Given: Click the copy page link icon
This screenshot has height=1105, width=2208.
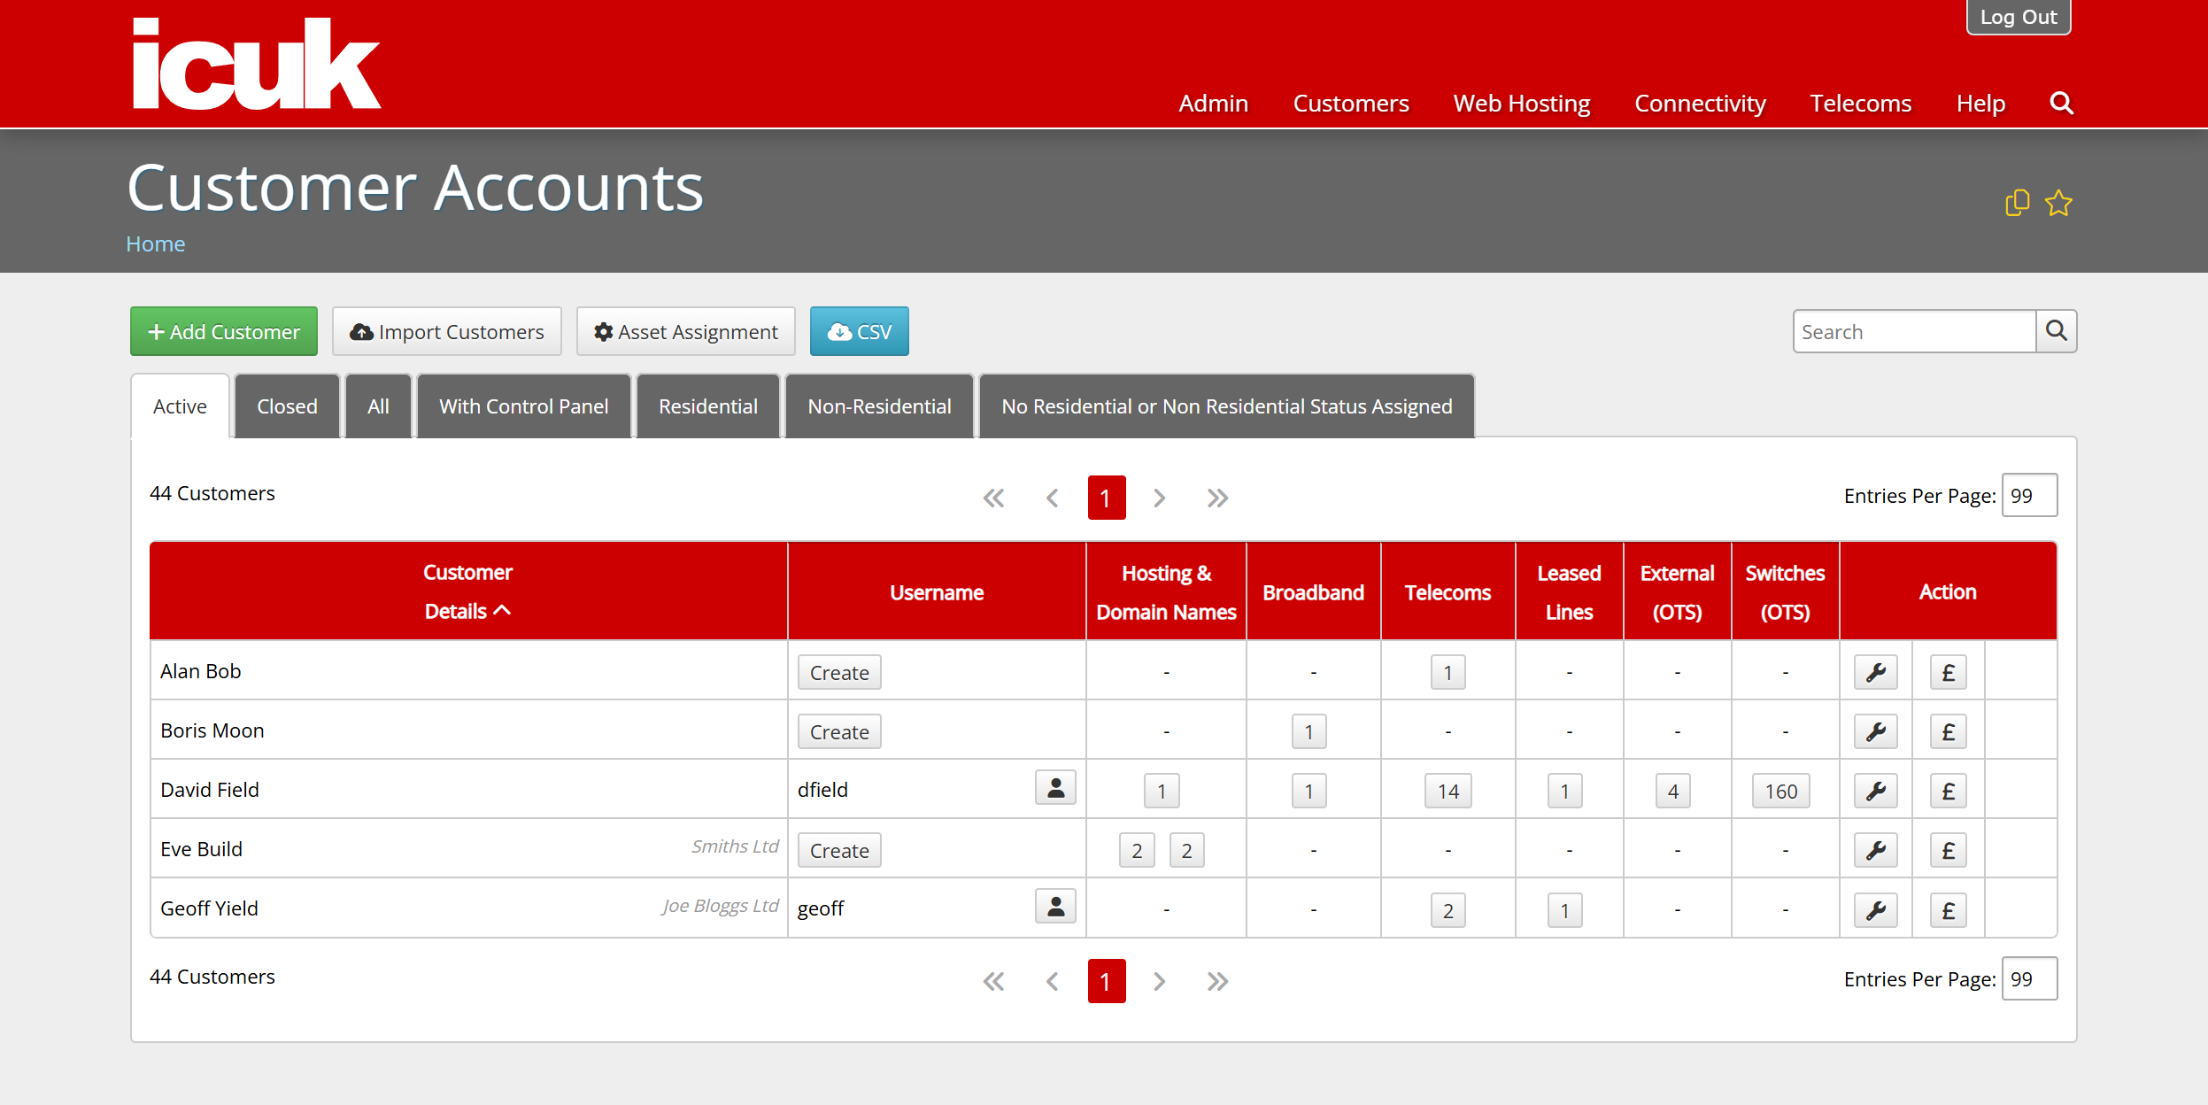Looking at the screenshot, I should 2016,203.
